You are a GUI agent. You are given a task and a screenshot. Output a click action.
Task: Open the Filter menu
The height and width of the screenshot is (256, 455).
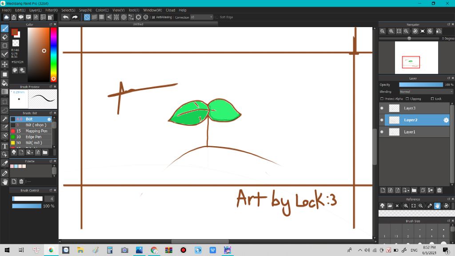click(52, 10)
